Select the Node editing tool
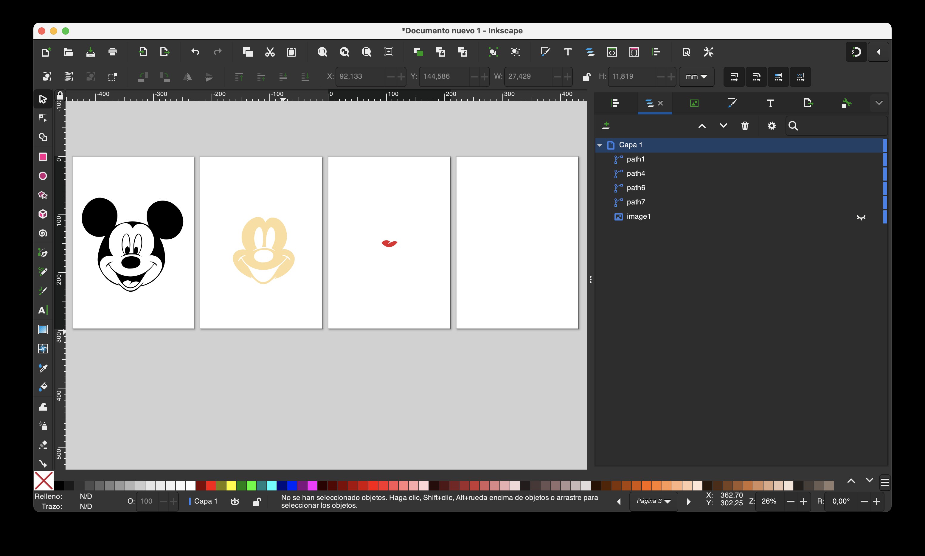This screenshot has width=925, height=556. (x=43, y=118)
